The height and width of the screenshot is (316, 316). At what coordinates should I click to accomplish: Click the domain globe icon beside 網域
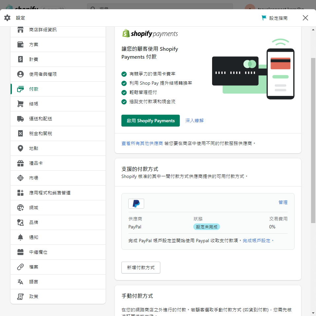click(20, 208)
